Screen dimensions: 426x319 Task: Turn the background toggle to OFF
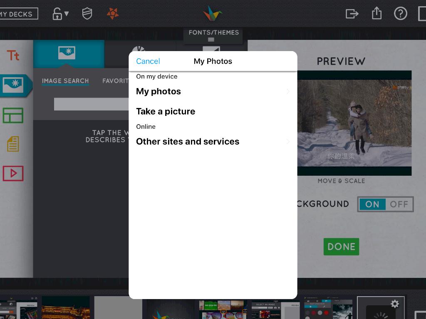click(399, 204)
